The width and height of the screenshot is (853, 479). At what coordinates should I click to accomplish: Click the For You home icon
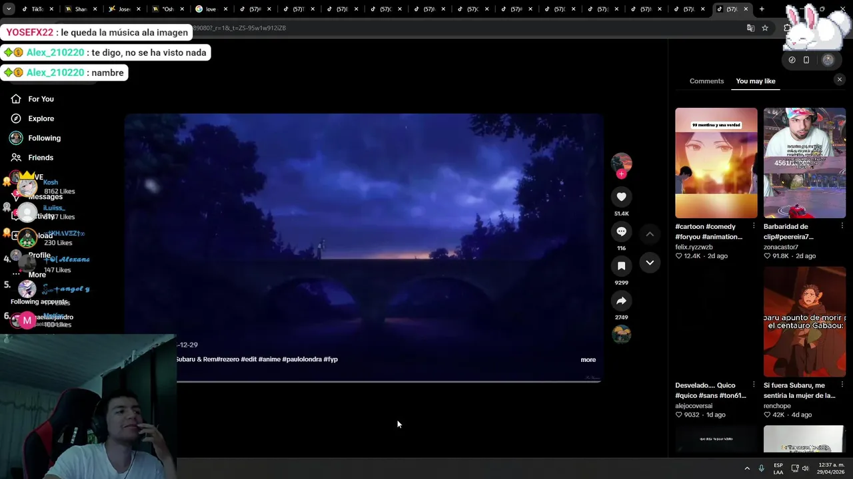16,99
